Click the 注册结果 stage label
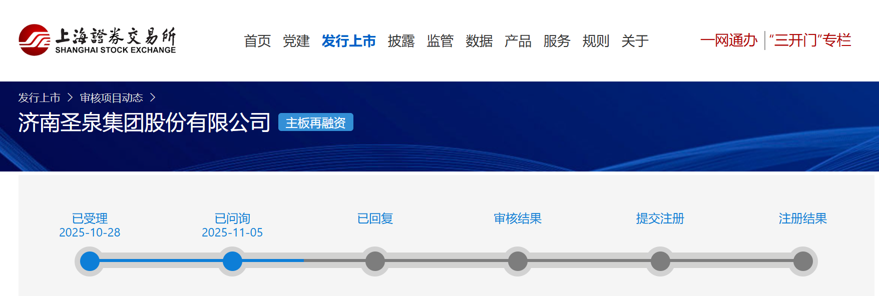The height and width of the screenshot is (296, 879). tap(803, 218)
